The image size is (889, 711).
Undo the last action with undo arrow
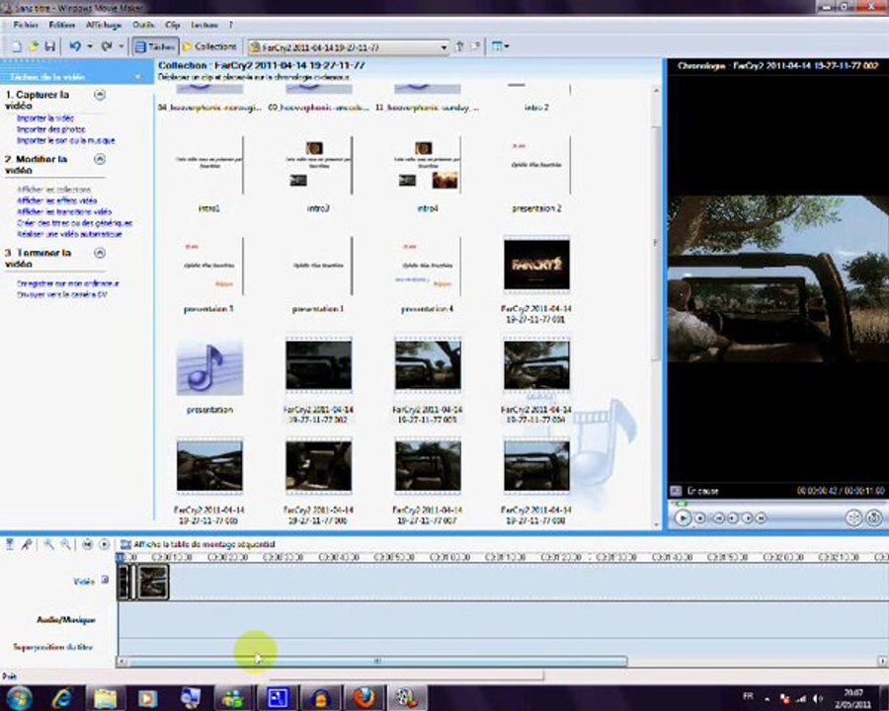tap(75, 46)
